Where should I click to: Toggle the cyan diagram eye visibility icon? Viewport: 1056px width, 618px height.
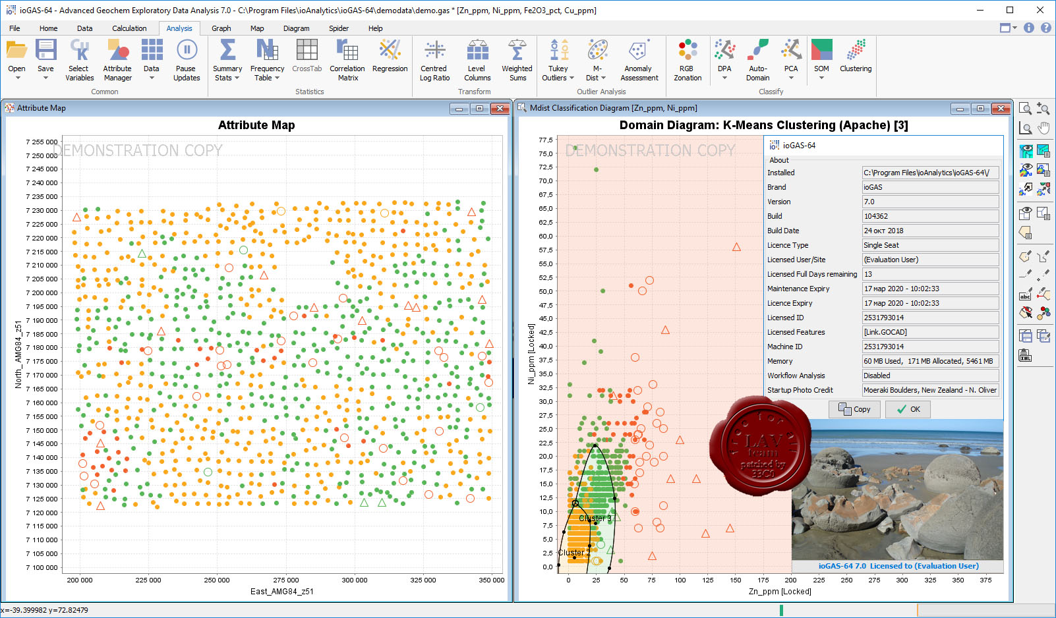tap(1025, 152)
